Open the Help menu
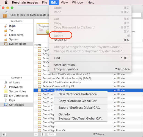The image size is (143, 137). pyautogui.click(x=91, y=2)
